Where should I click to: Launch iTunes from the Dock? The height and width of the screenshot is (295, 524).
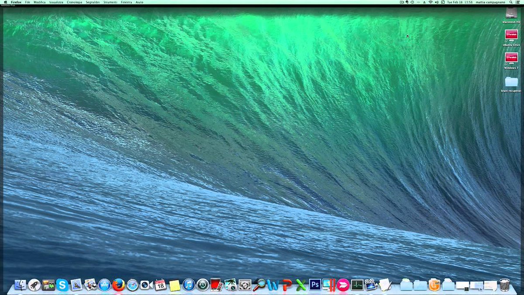pos(189,285)
